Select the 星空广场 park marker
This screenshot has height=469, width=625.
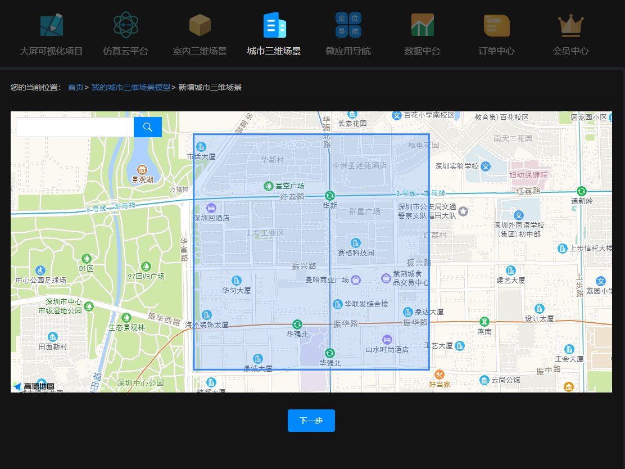pos(269,186)
